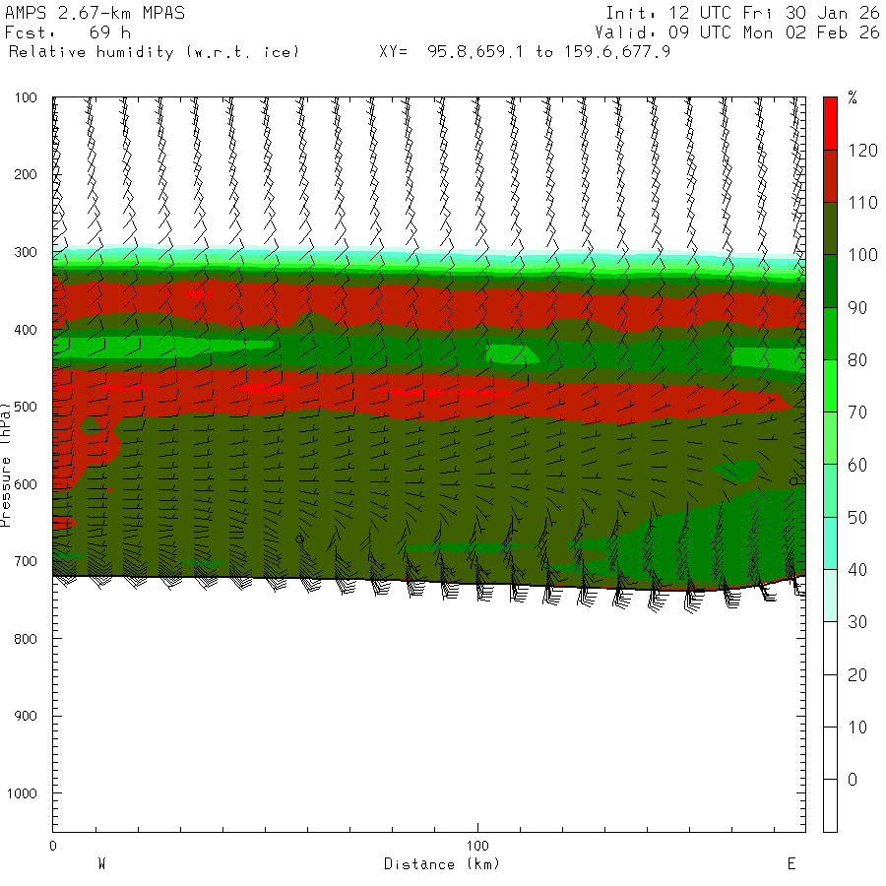Image resolution: width=886 pixels, height=886 pixels.
Task: Click the colorbar label '0'
Action: pyautogui.click(x=853, y=780)
